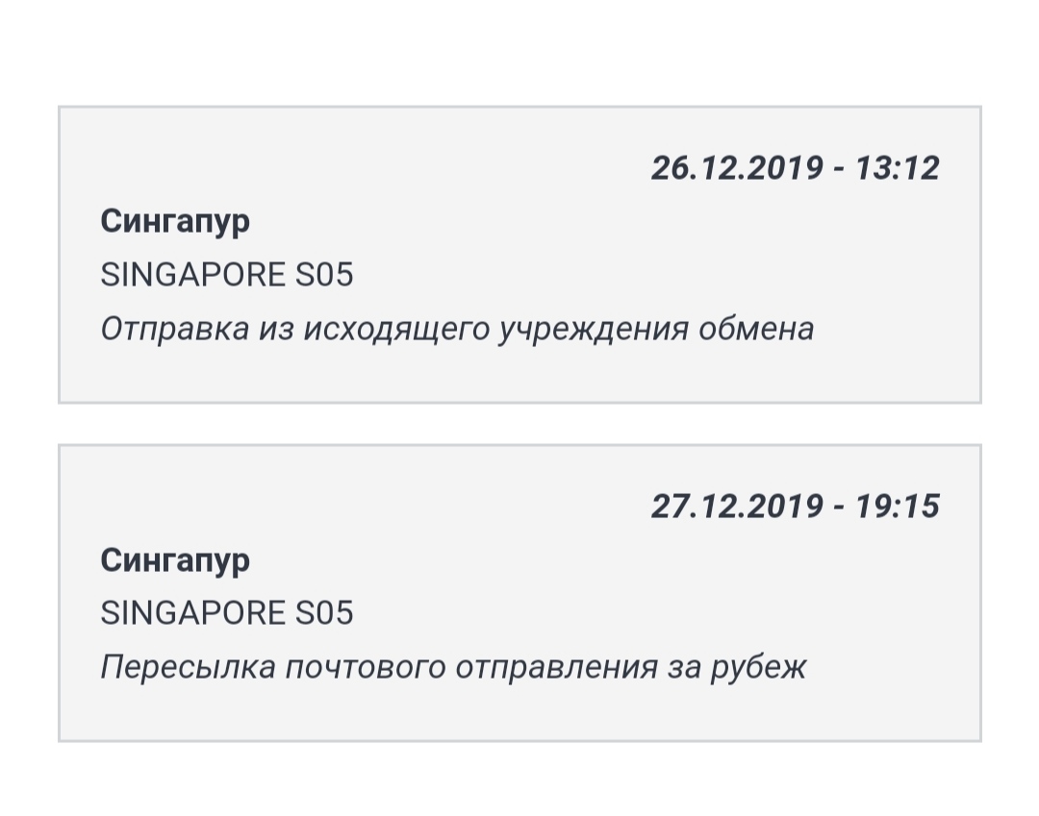Click the word за in second status line

pyautogui.click(x=683, y=668)
